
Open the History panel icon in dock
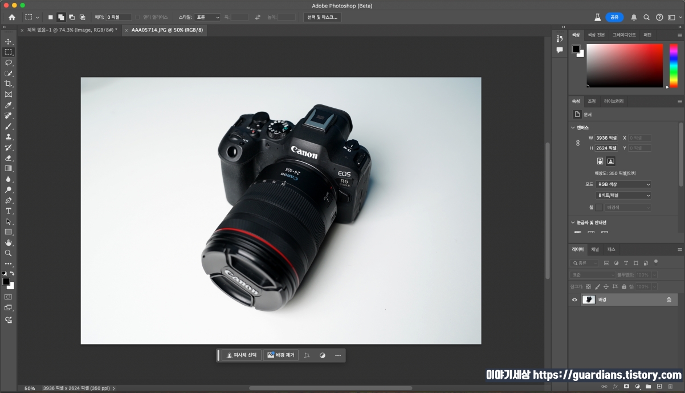[560, 38]
